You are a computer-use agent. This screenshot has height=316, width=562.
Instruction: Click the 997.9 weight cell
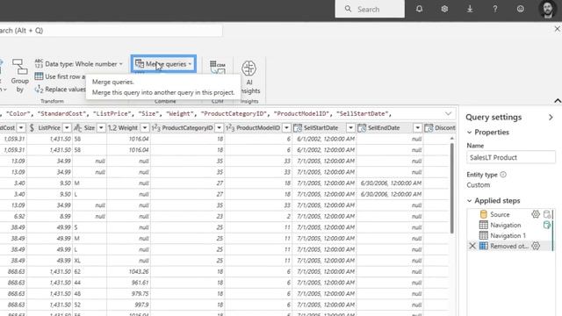[128, 305]
